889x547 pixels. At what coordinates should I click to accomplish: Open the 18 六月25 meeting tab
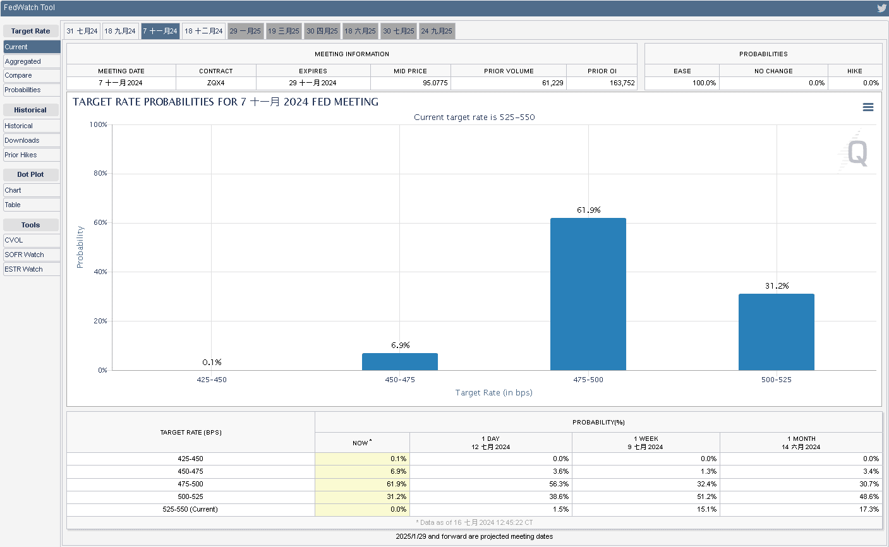360,31
